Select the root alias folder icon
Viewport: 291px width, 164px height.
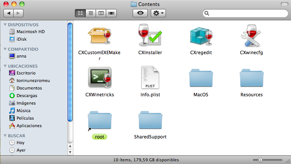click(100, 120)
